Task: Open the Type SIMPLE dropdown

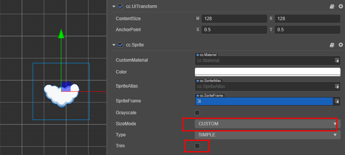Action: click(267, 135)
